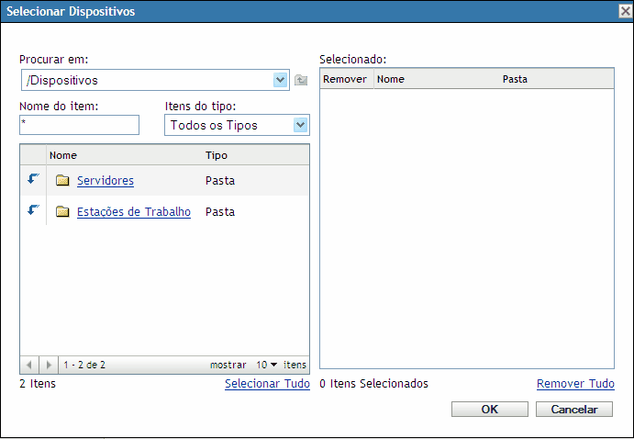634x439 pixels.
Task: Go to the previous page of items
Action: pyautogui.click(x=28, y=365)
